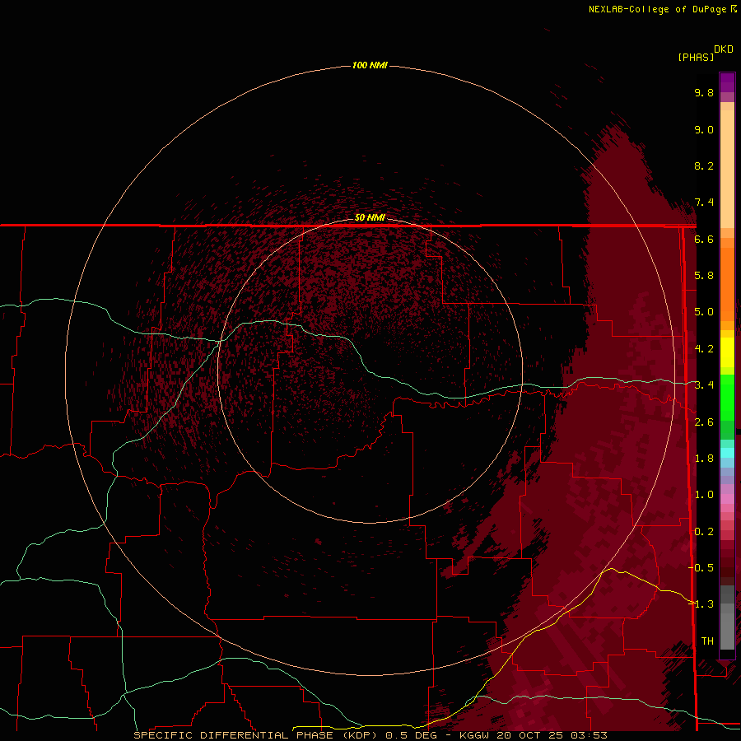This screenshot has width=741, height=741.
Task: Click the 2.6 scale value
Action: pyautogui.click(x=704, y=422)
